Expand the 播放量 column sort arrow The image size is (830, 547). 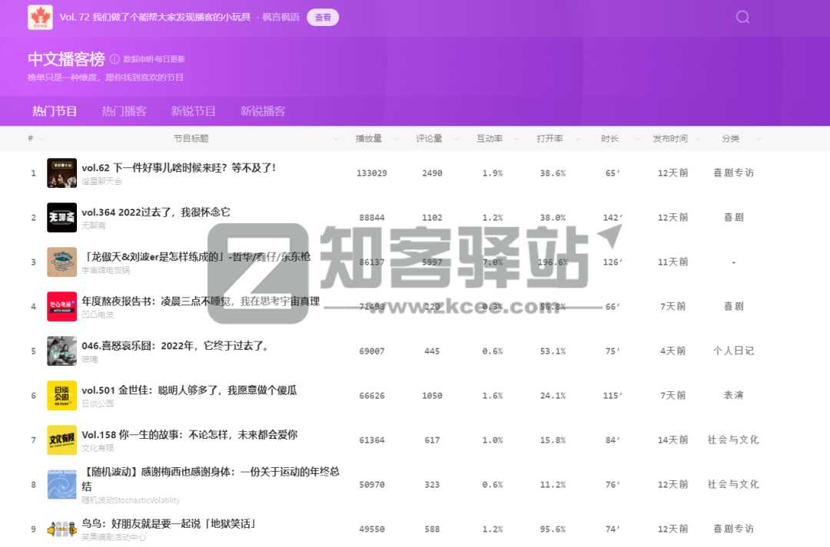(x=396, y=139)
